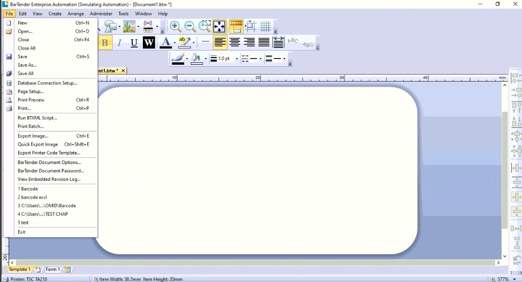Select the picture insertion tool

(x=129, y=26)
